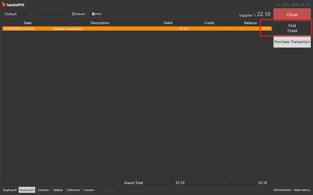Click the Debit column header

click(168, 23)
